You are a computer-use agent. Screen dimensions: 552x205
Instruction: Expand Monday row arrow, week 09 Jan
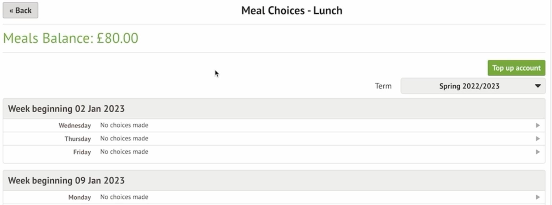point(538,197)
